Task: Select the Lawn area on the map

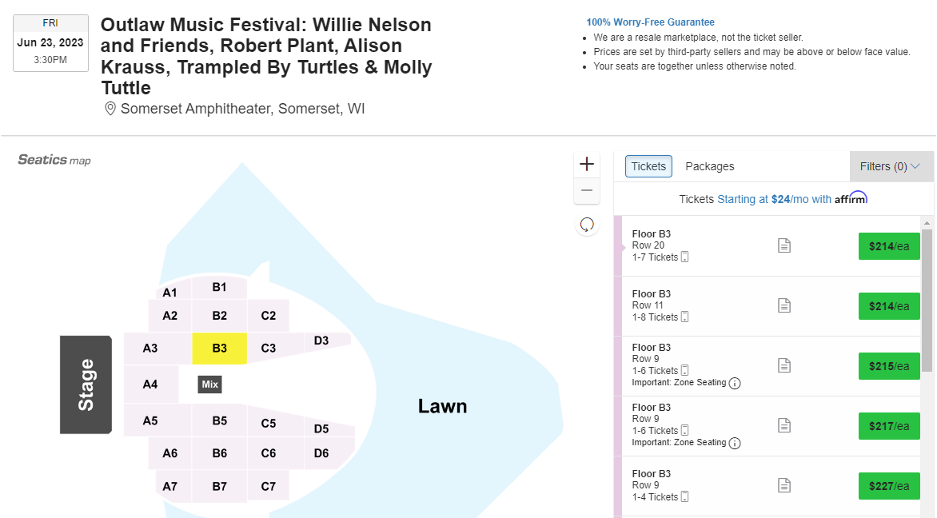Action: tap(442, 406)
